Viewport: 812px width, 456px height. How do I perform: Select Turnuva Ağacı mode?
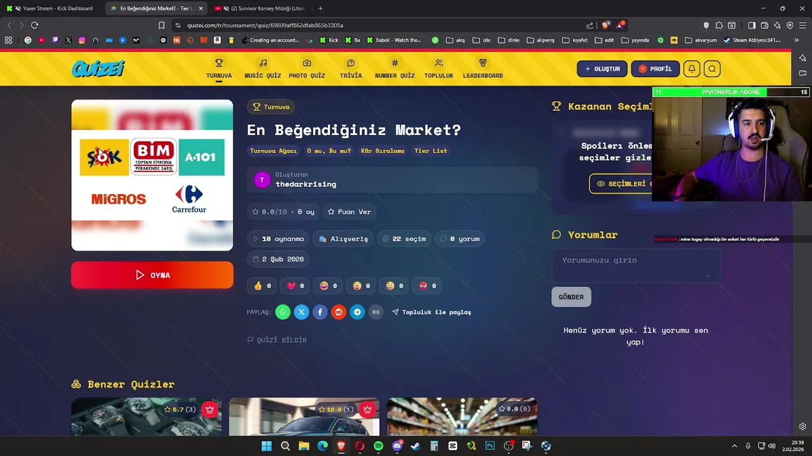[273, 151]
